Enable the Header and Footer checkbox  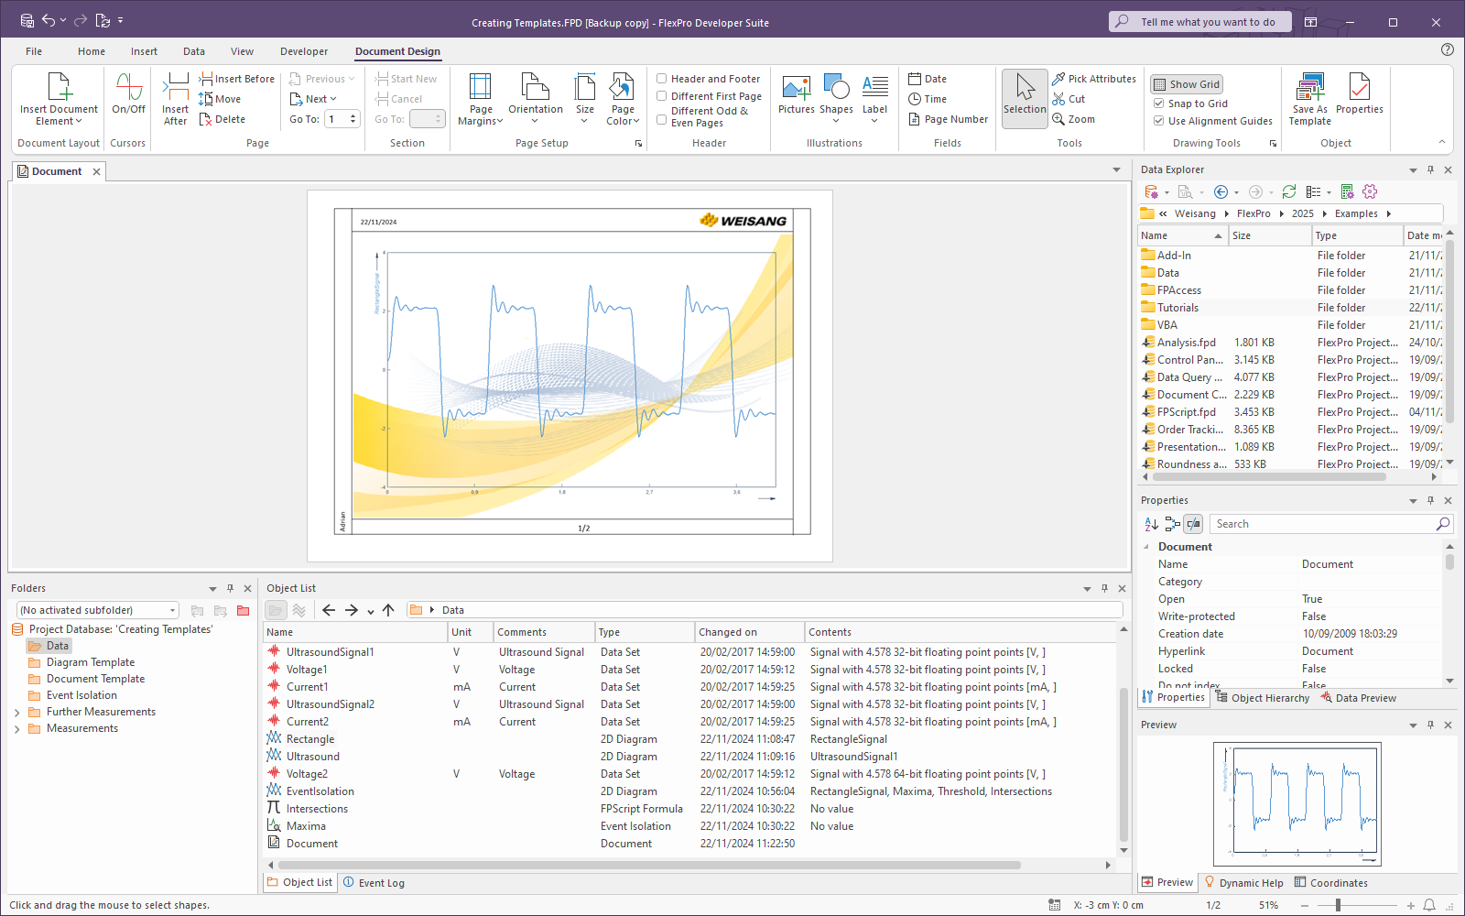662,79
